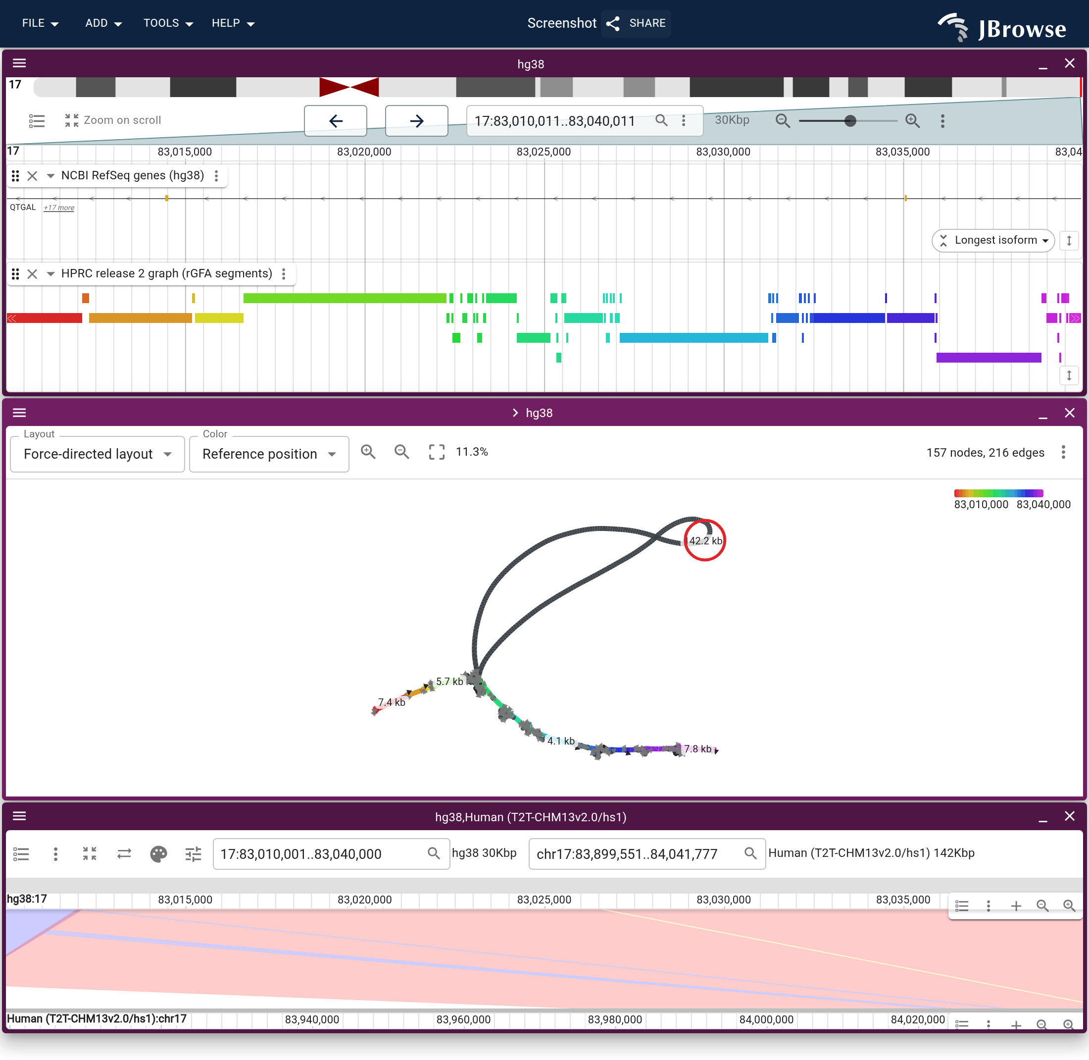This screenshot has width=1089, height=1060.
Task: Close the synteny hg38,Human view panel
Action: [1069, 816]
